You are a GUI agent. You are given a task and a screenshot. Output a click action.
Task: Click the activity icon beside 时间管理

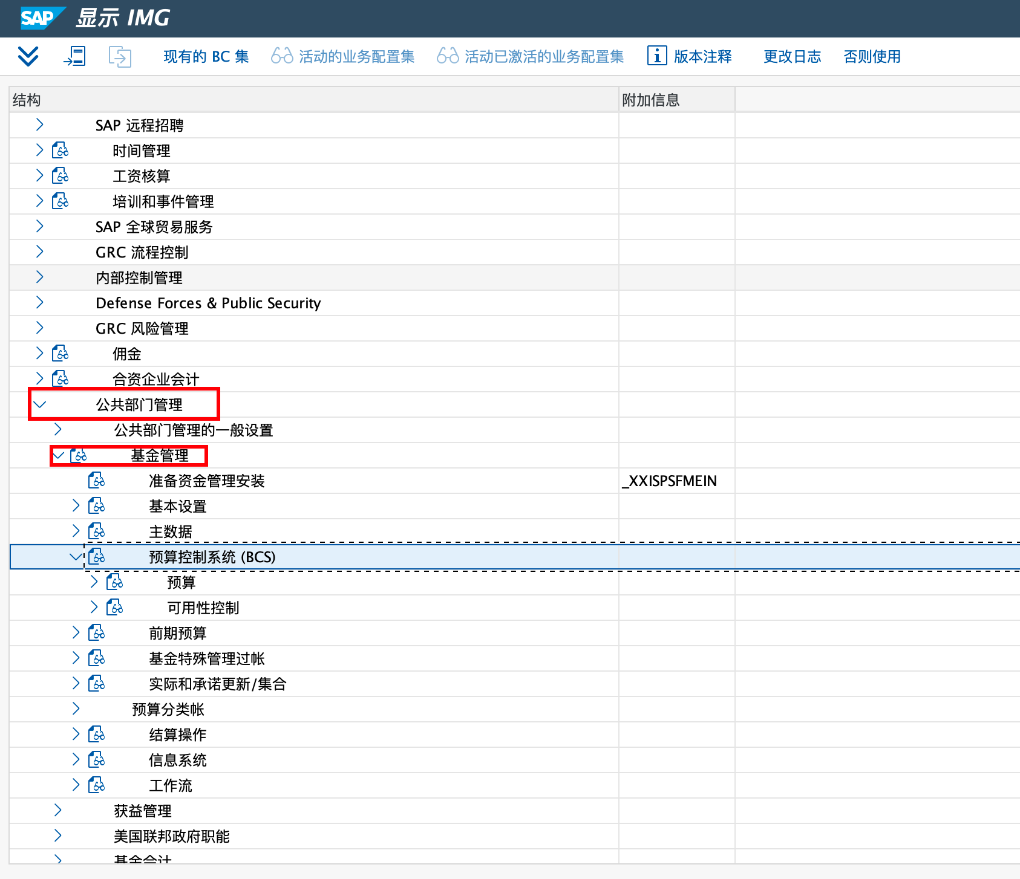point(60,150)
